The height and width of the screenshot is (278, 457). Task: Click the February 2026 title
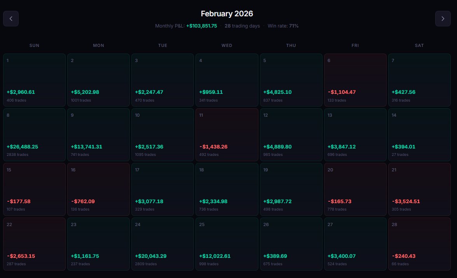227,14
